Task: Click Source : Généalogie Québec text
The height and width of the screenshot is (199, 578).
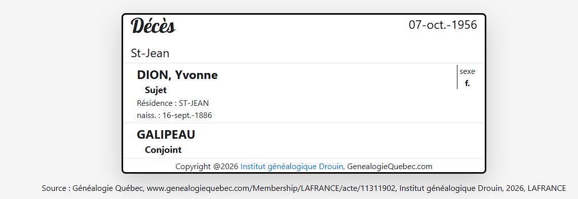Action: pos(93,188)
